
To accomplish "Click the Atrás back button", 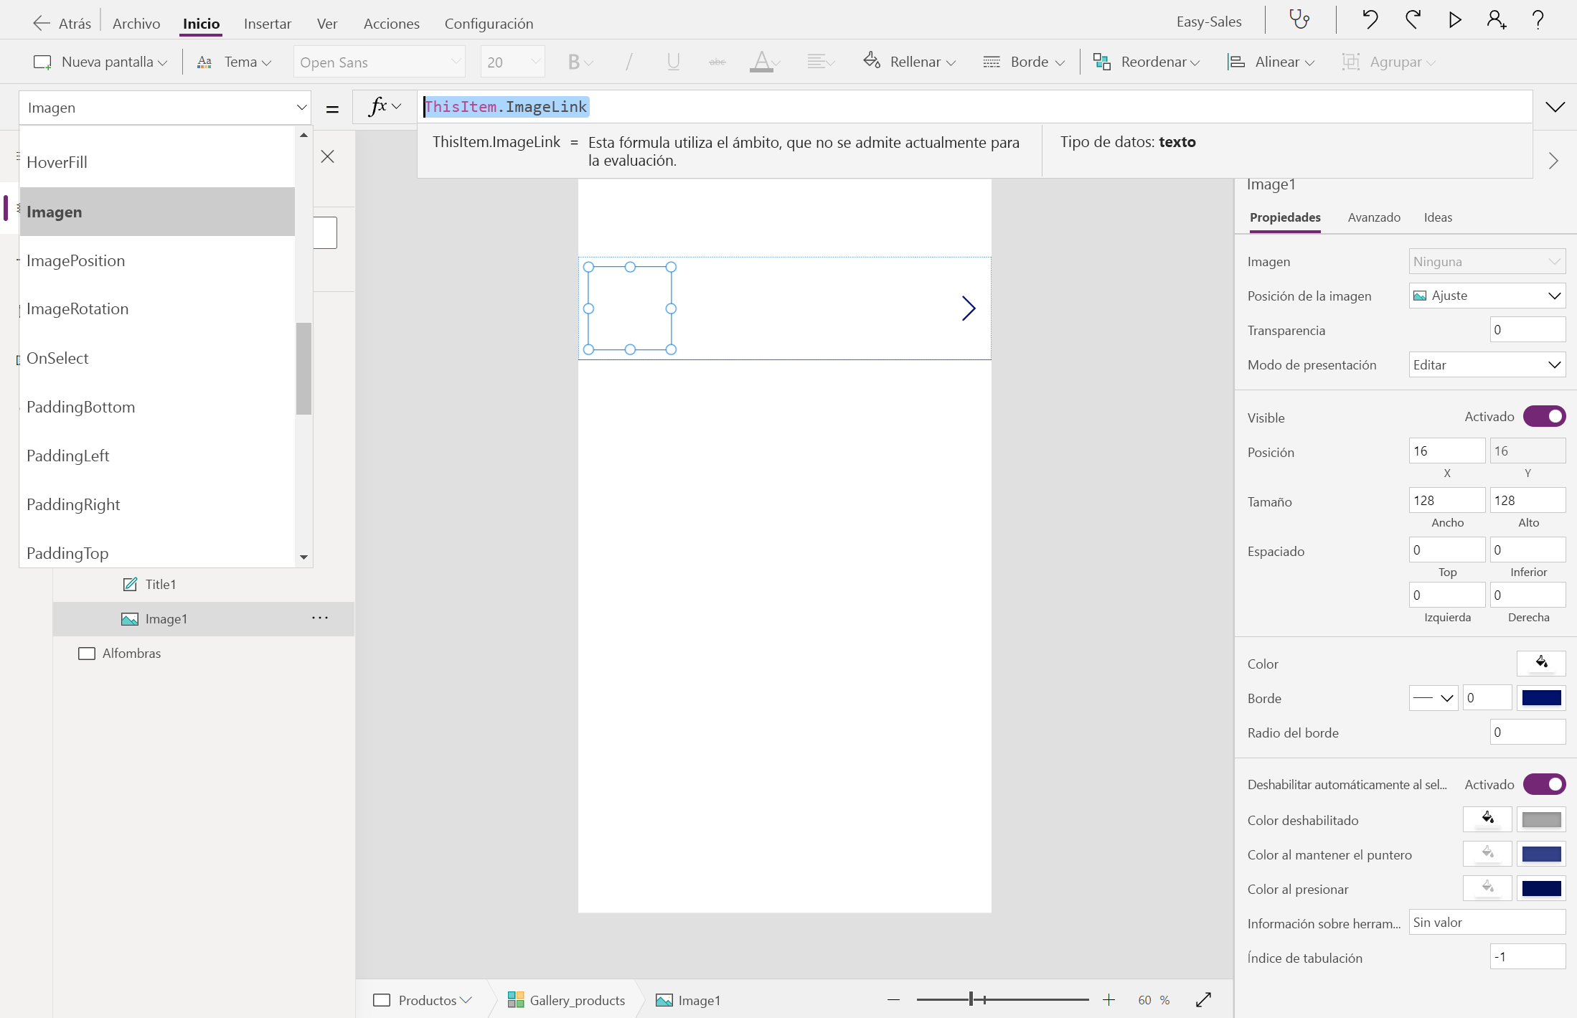I will 62,22.
